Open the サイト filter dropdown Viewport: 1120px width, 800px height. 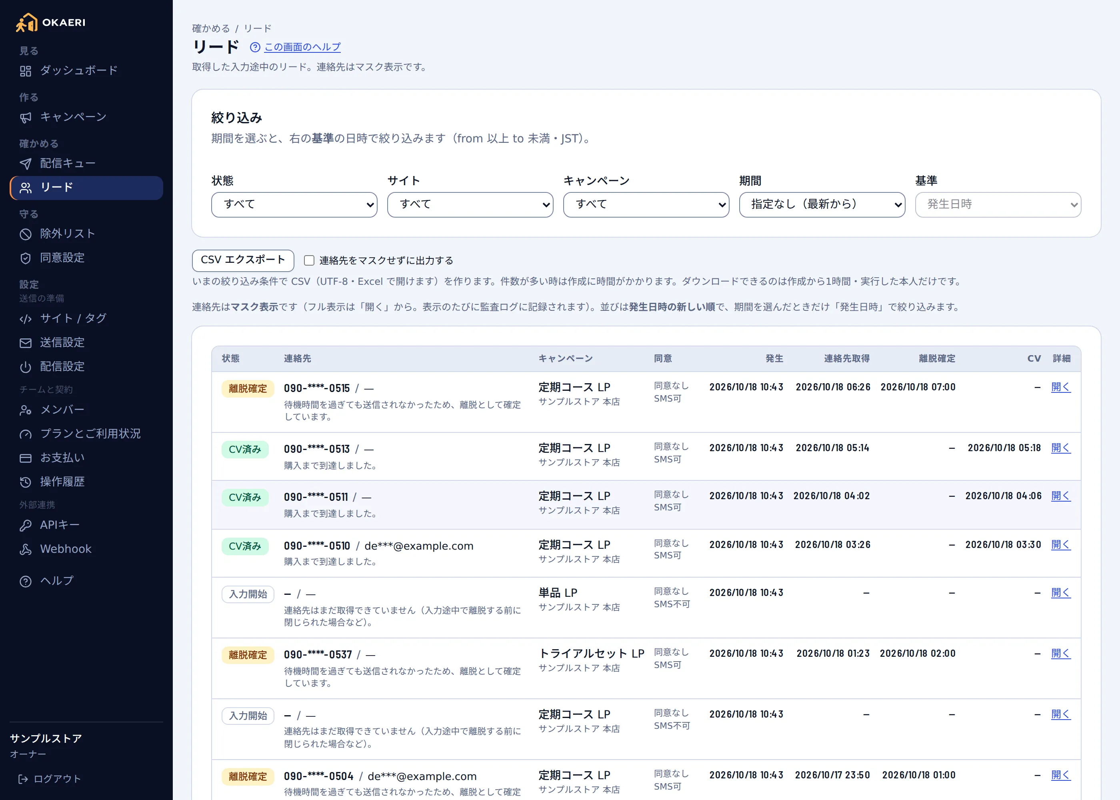click(x=470, y=204)
